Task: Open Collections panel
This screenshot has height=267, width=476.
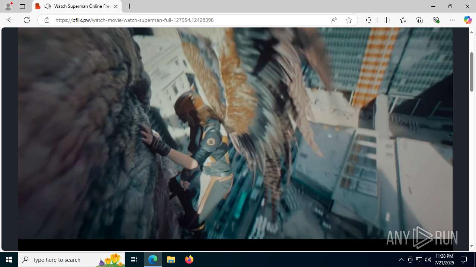Action: coord(419,20)
